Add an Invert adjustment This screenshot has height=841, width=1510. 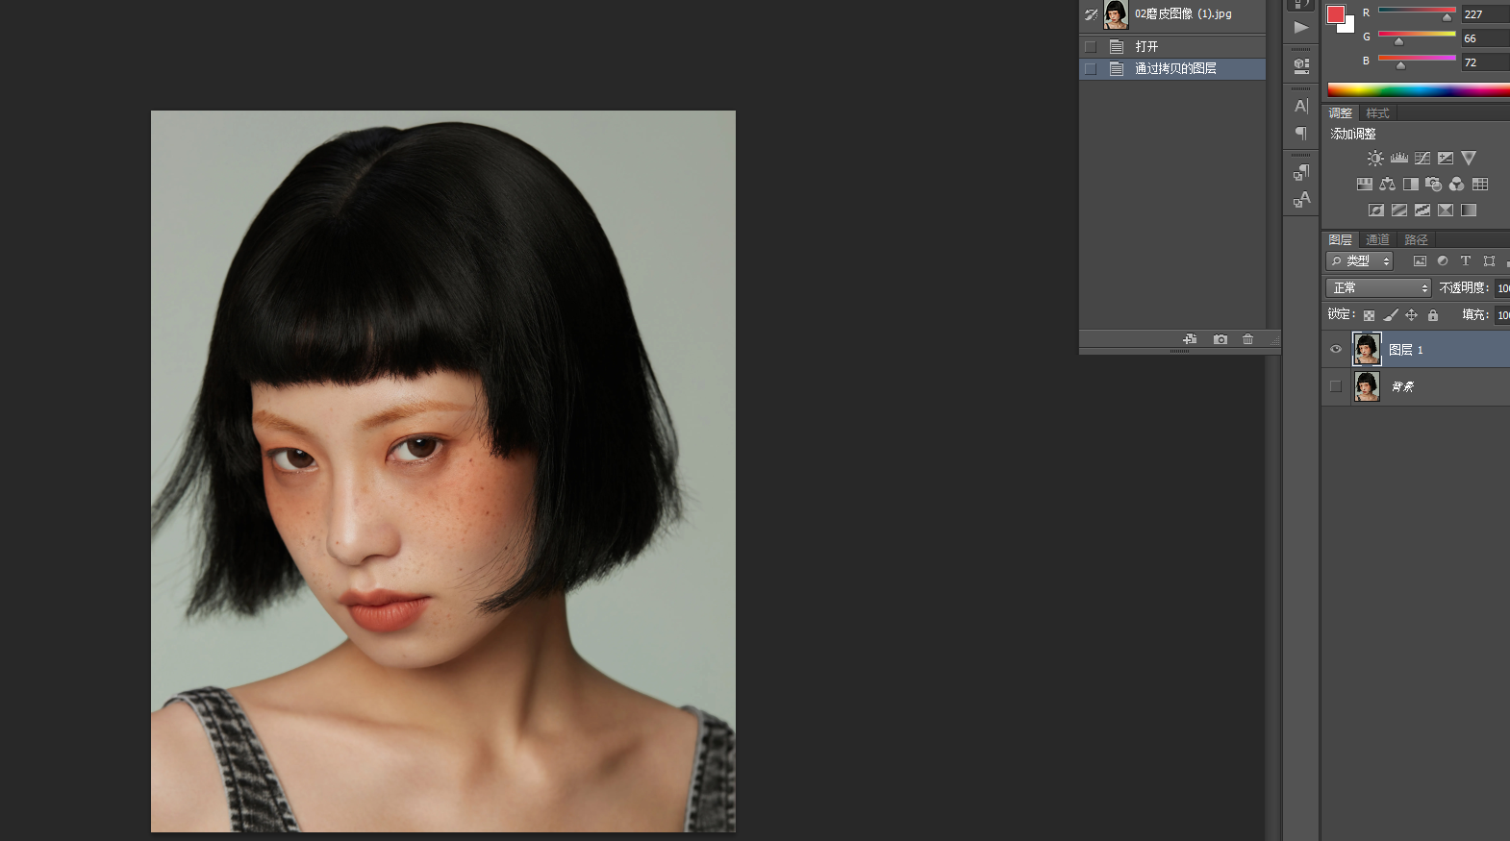[x=1376, y=210]
